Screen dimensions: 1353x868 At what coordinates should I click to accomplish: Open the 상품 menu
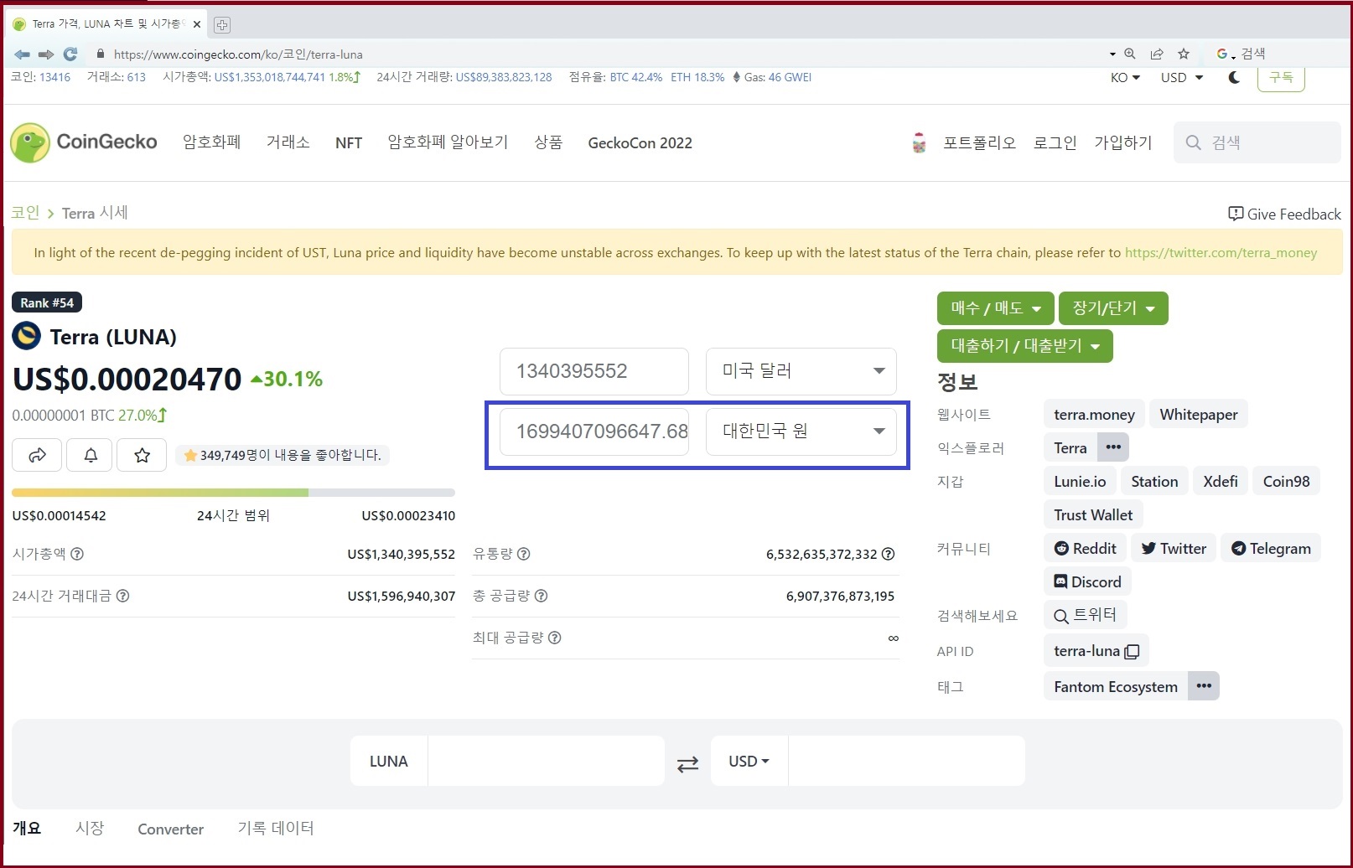click(x=548, y=142)
